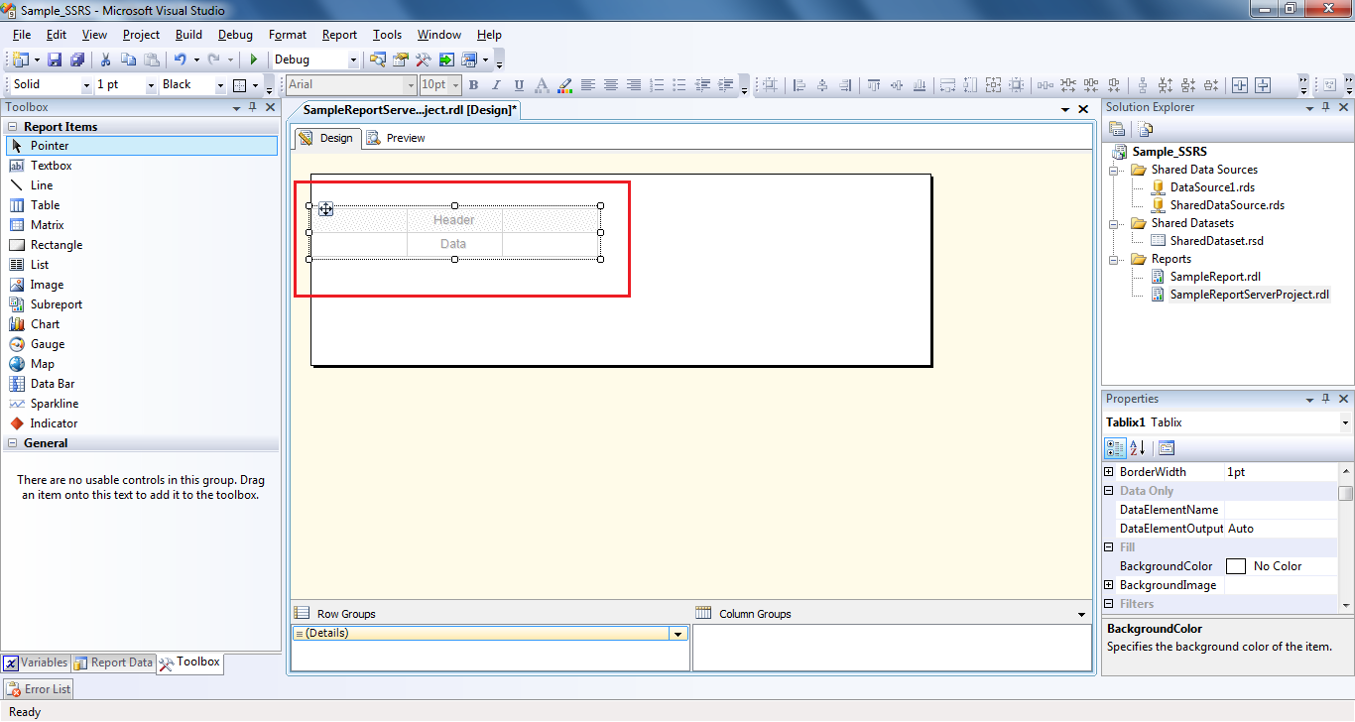Click the Underline formatting icon
Viewport: 1355px width, 722px height.
click(x=519, y=85)
